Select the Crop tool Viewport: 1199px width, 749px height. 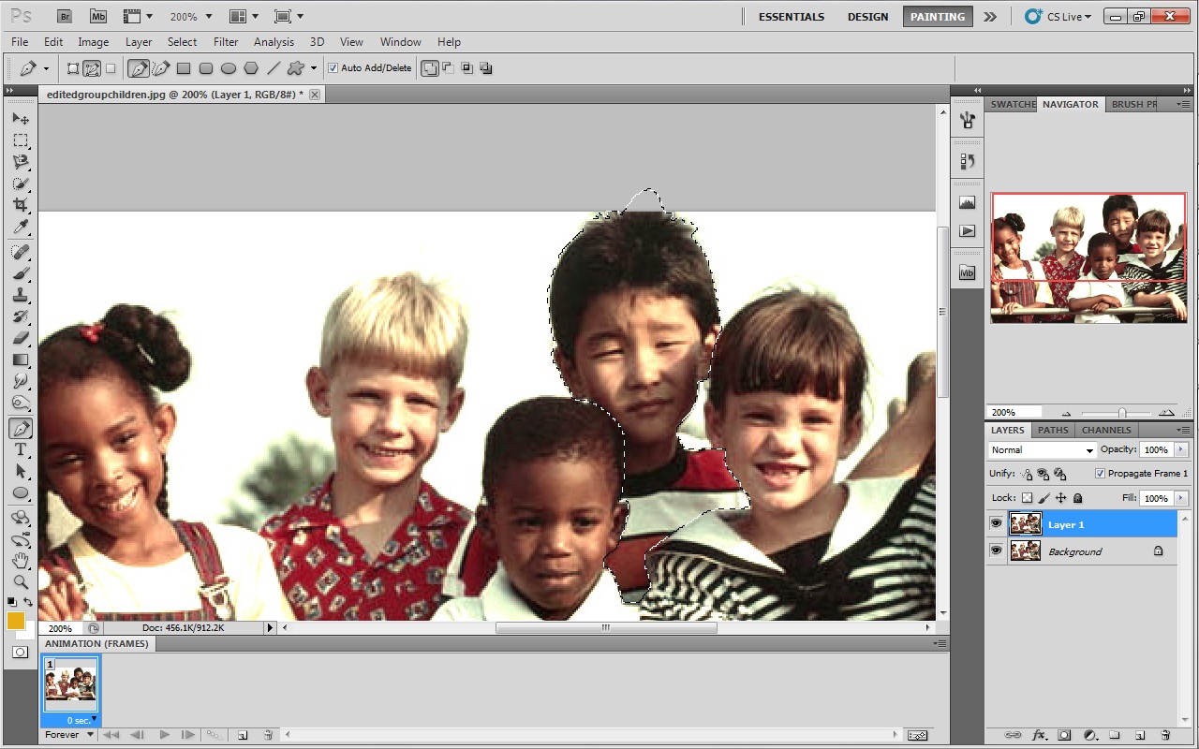[x=21, y=205]
